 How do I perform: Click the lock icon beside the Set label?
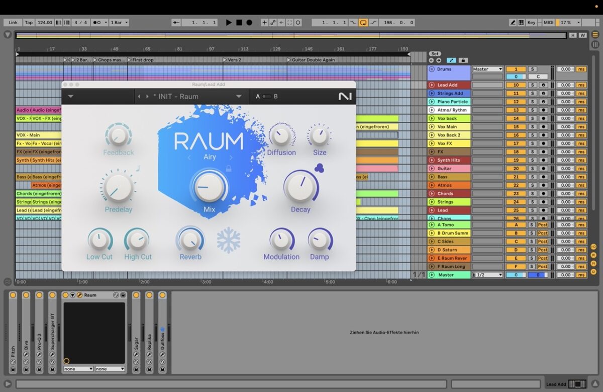click(x=463, y=60)
